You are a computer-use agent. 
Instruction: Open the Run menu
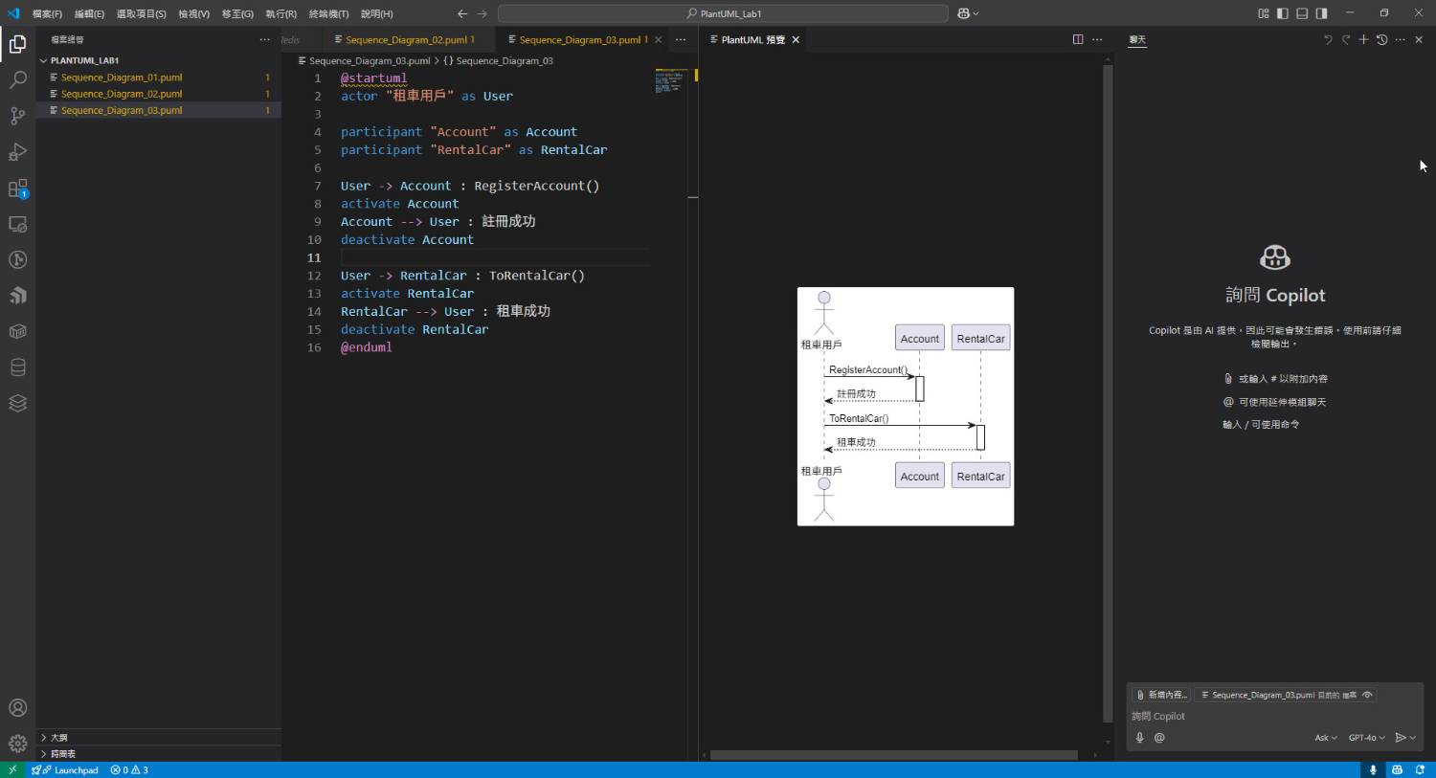(280, 13)
